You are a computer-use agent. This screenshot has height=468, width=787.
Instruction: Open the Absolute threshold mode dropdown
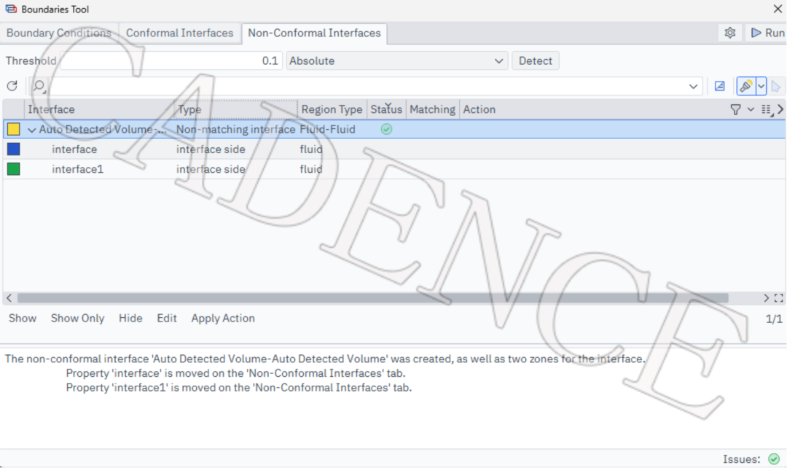(396, 61)
